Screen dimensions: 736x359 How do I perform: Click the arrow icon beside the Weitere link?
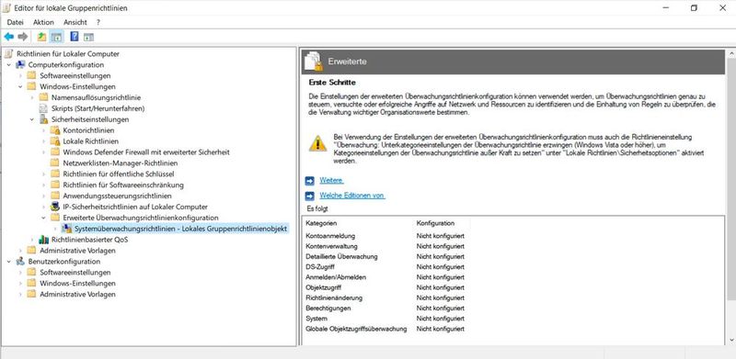click(x=309, y=181)
